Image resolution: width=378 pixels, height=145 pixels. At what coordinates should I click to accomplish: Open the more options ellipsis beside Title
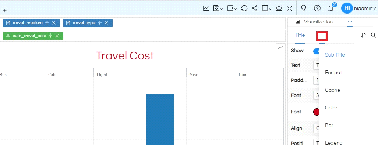coord(322,36)
